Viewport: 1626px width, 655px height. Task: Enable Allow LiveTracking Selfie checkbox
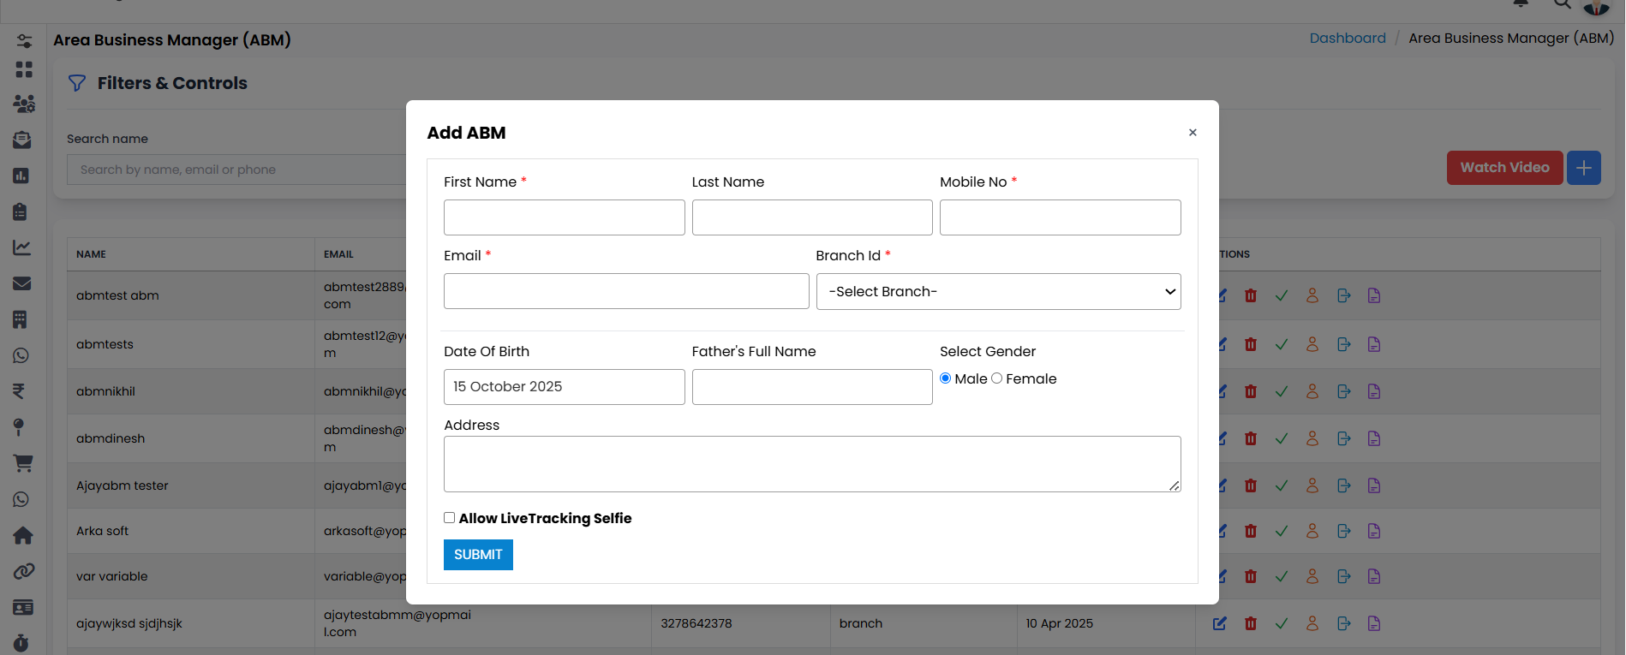[449, 518]
